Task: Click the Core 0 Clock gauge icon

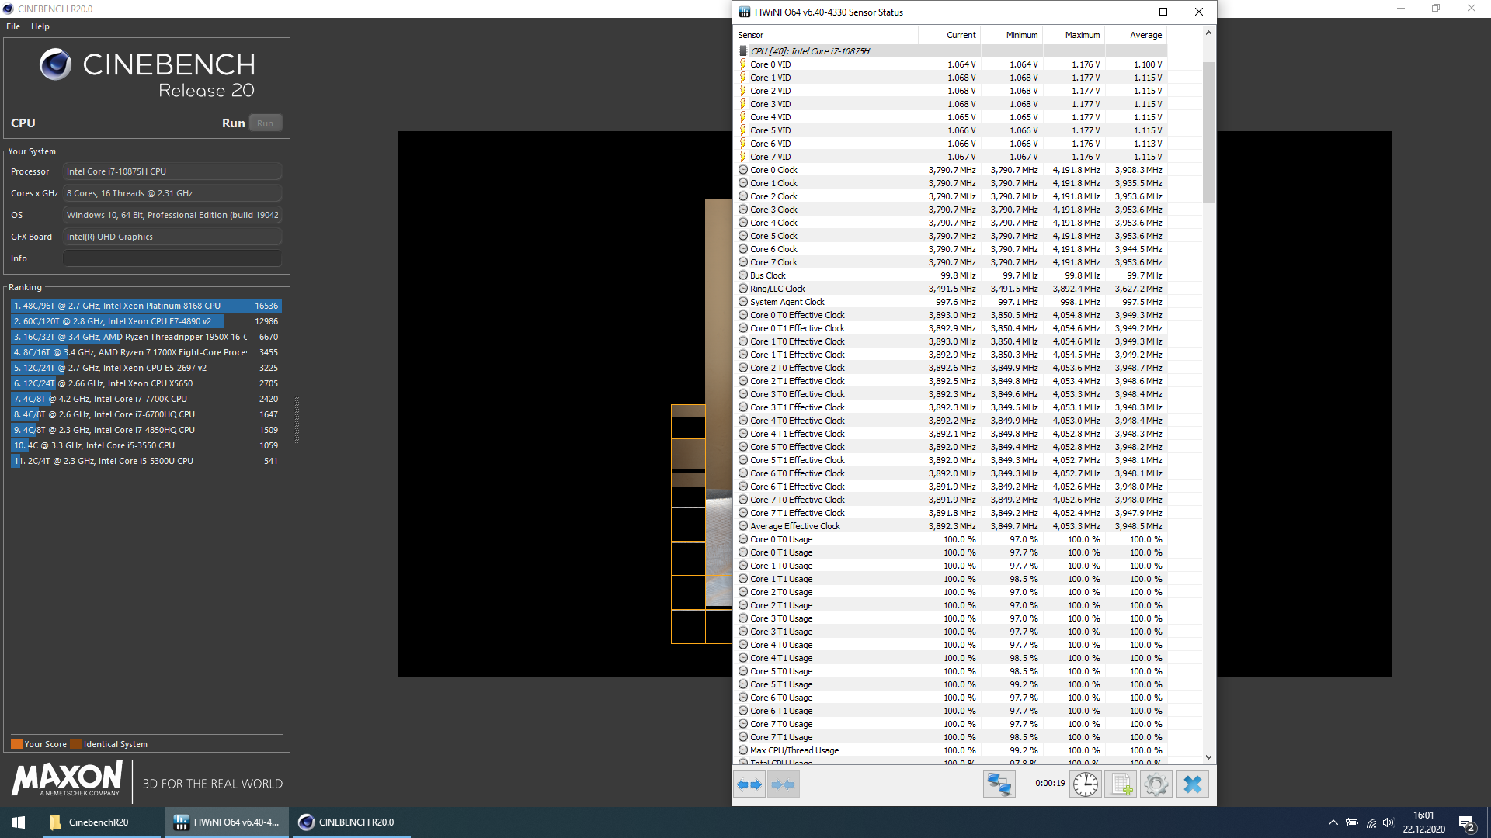Action: pyautogui.click(x=743, y=170)
